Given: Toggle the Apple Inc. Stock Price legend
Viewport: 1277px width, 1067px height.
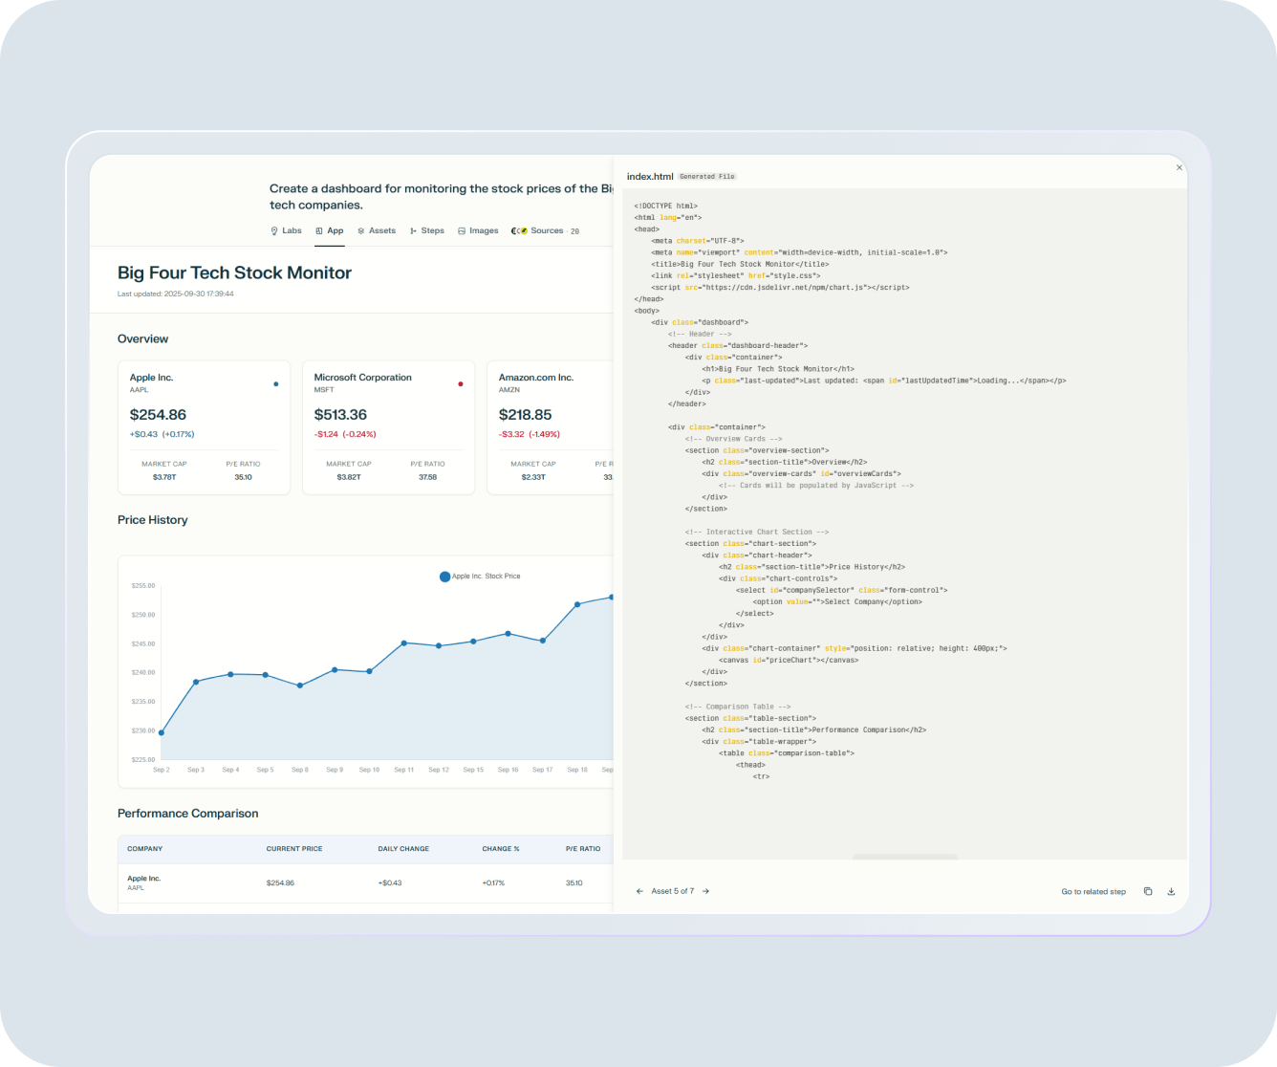Looking at the screenshot, I should coord(483,576).
